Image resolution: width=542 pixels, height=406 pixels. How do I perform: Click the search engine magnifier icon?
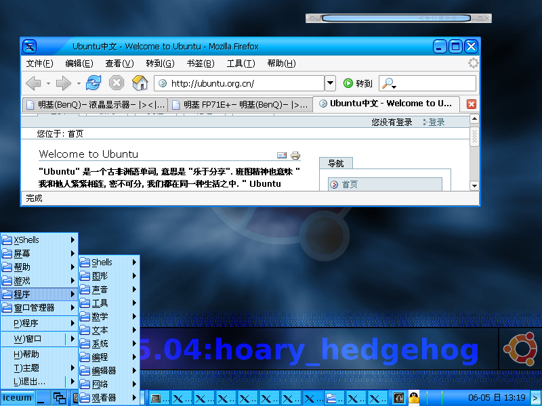[x=389, y=83]
